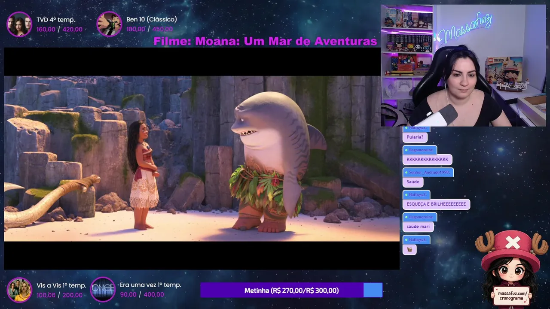This screenshot has width=550, height=309.
Task: Click the Massafuz neon sign in webcam
Action: tap(465, 28)
